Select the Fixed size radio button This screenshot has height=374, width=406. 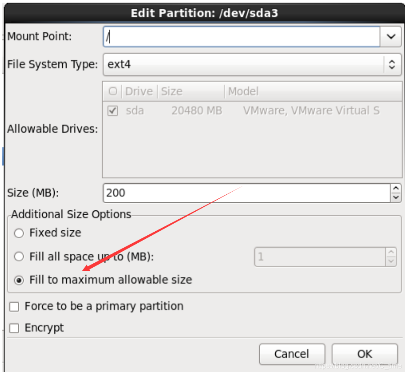click(x=19, y=233)
